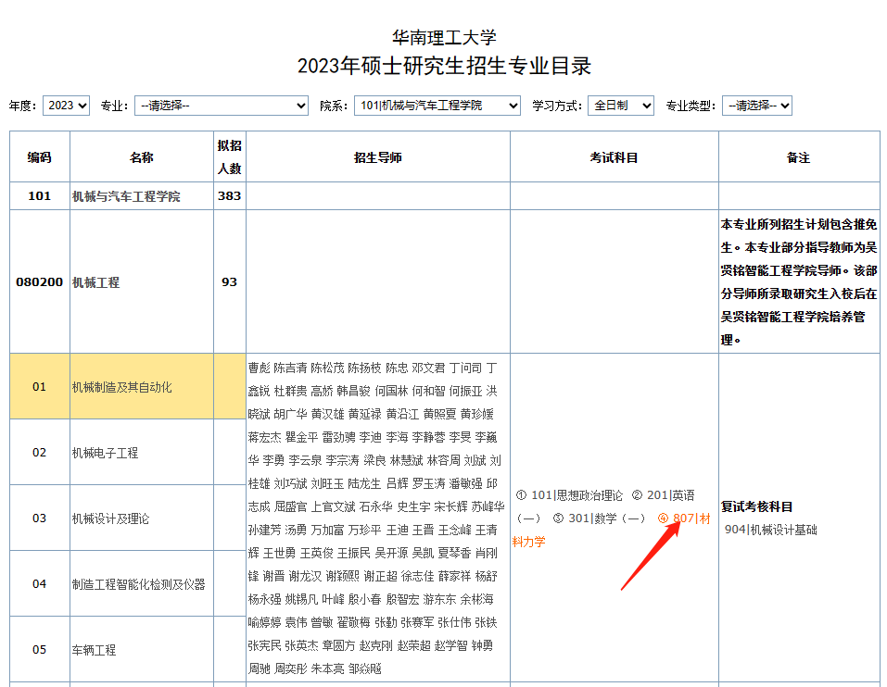887x687 pixels.
Task: Open the 专业类型 请选择 dropdown
Action: click(757, 106)
